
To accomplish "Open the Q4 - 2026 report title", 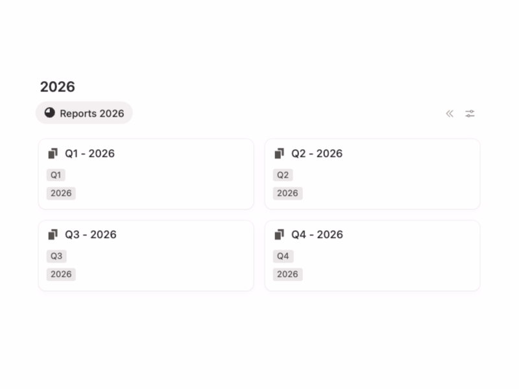I will 317,235.
